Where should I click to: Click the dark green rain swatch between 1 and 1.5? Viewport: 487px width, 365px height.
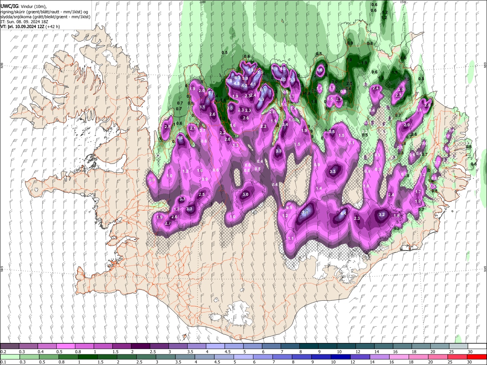click(x=88, y=357)
